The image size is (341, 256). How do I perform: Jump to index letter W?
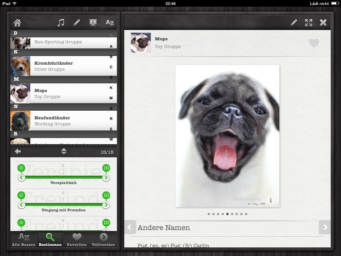[x=111, y=139]
